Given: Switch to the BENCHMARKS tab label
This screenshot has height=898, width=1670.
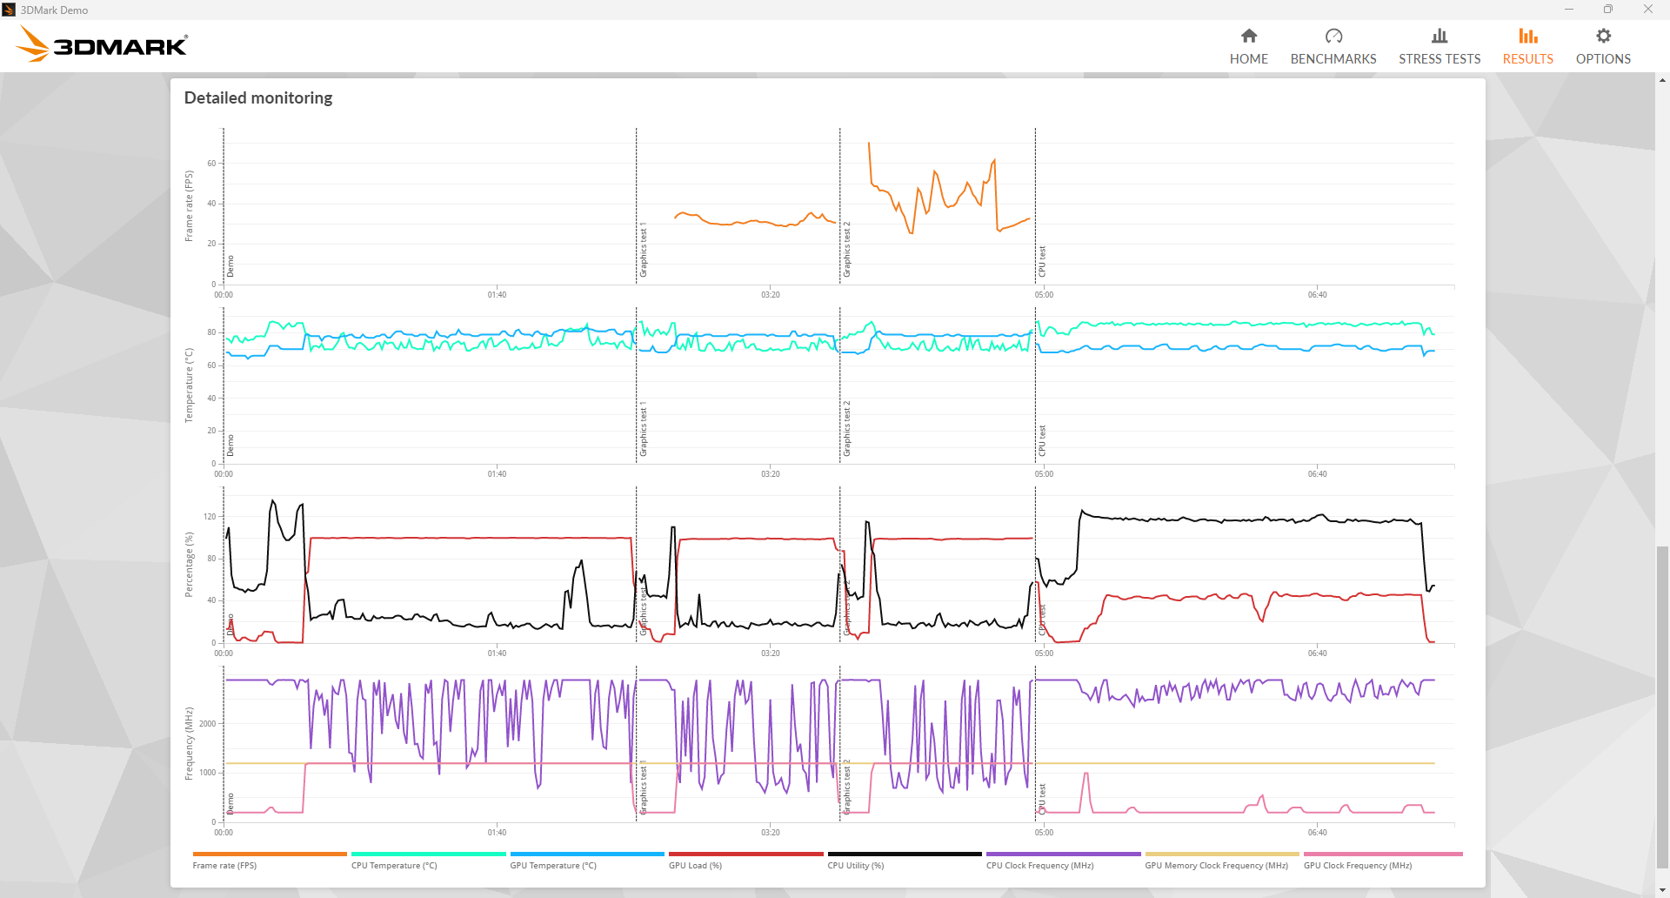Looking at the screenshot, I should point(1333,59).
